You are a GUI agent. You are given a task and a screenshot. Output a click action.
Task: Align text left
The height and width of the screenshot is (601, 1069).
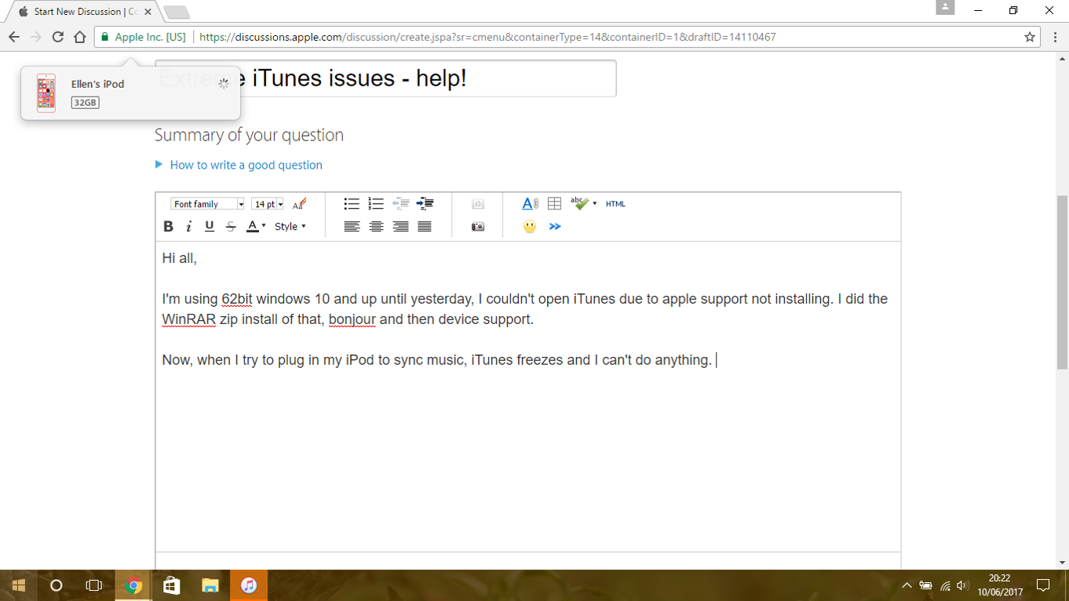tap(352, 227)
